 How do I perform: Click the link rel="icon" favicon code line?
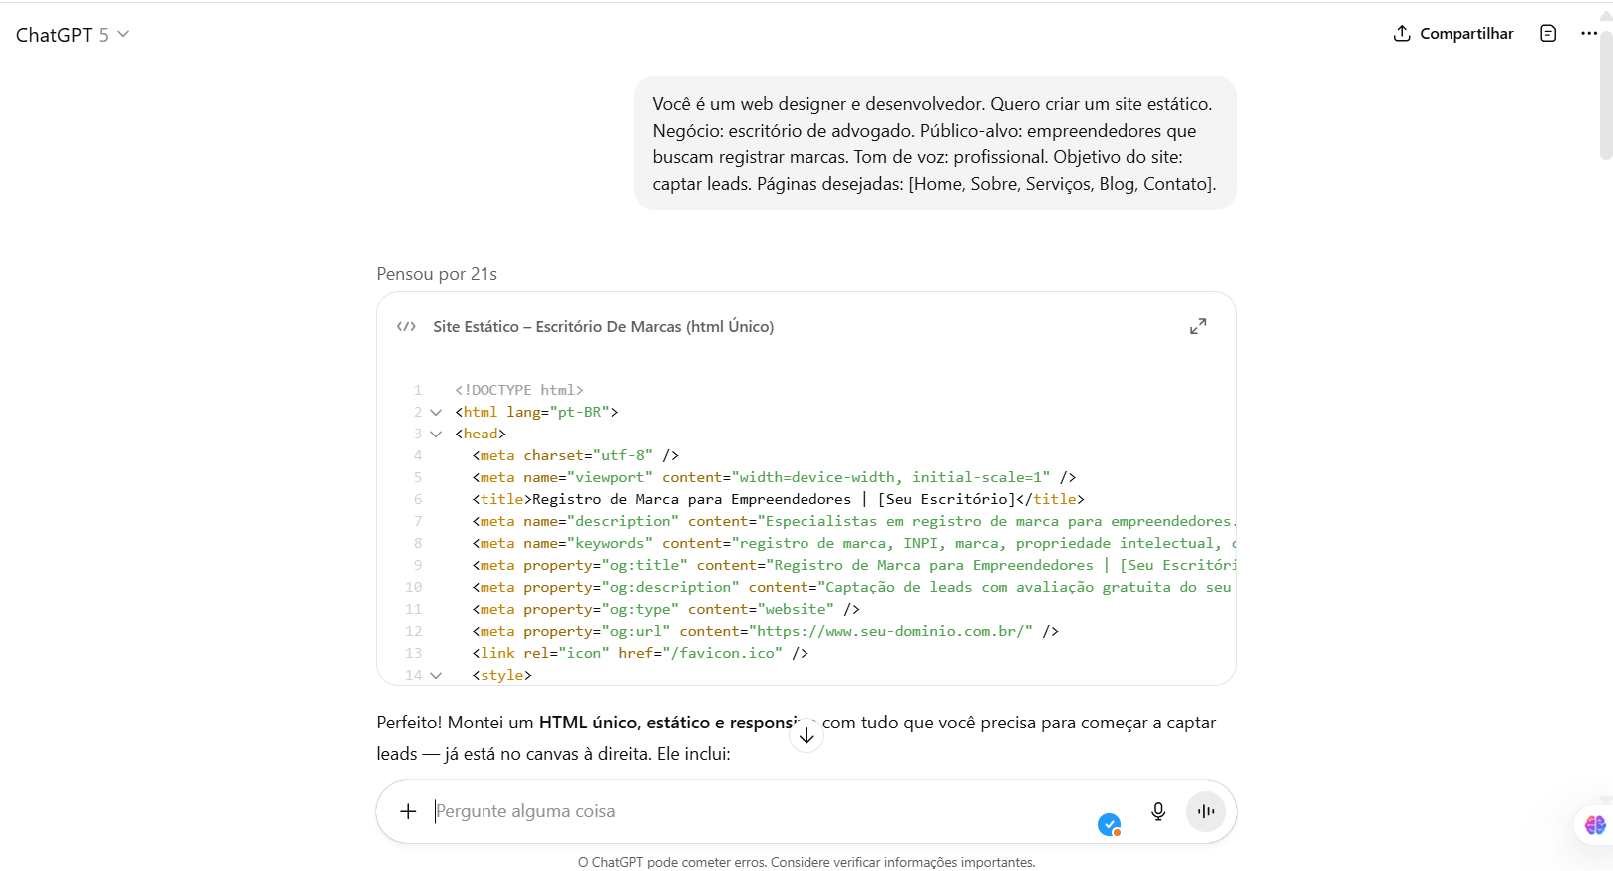point(640,653)
